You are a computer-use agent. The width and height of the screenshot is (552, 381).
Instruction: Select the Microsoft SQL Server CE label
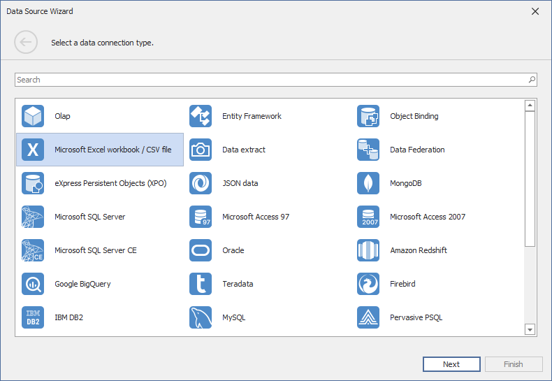(x=96, y=250)
